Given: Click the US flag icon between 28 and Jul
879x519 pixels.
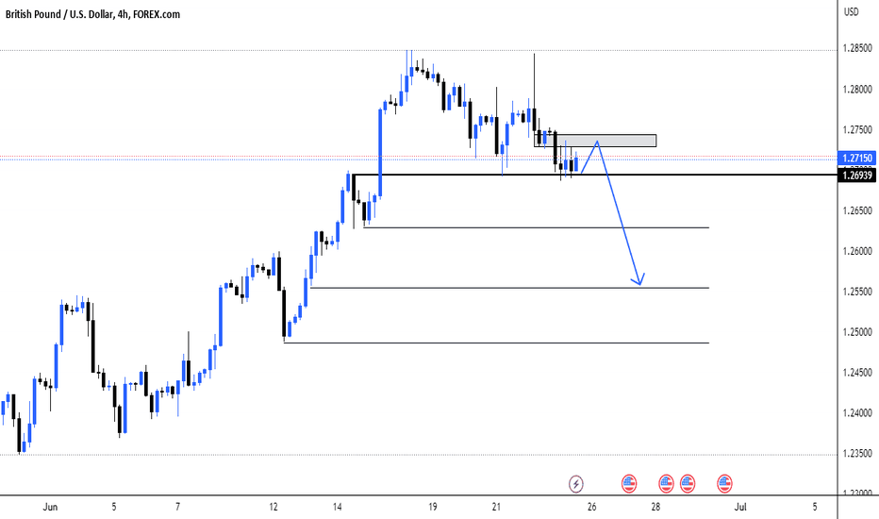Looking at the screenshot, I should 688,483.
